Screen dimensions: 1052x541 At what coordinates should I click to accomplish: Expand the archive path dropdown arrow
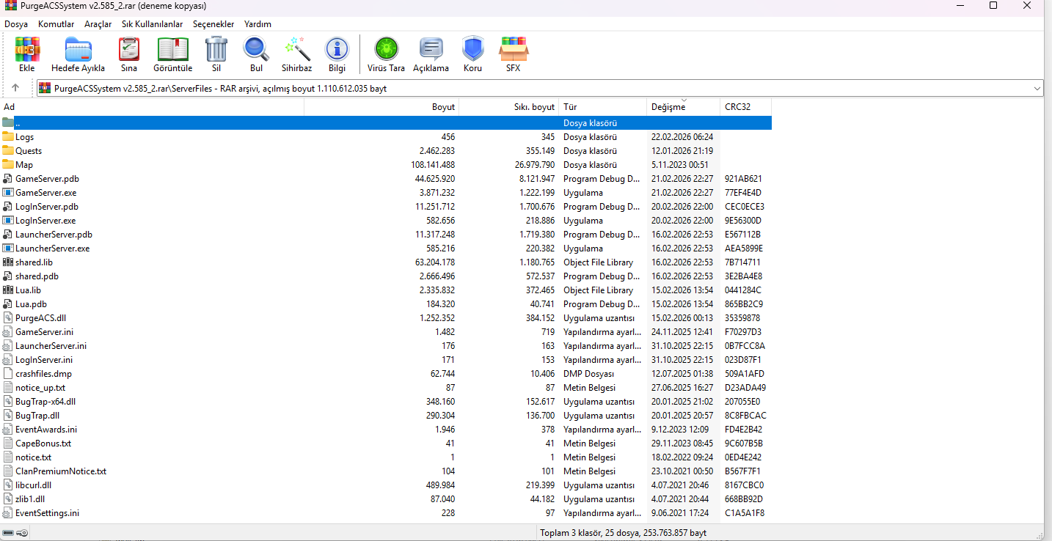click(1037, 89)
